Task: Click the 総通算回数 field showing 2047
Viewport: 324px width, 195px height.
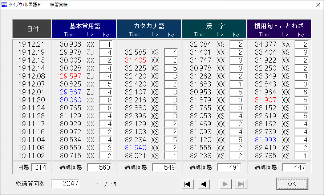Action: pyautogui.click(x=65, y=183)
